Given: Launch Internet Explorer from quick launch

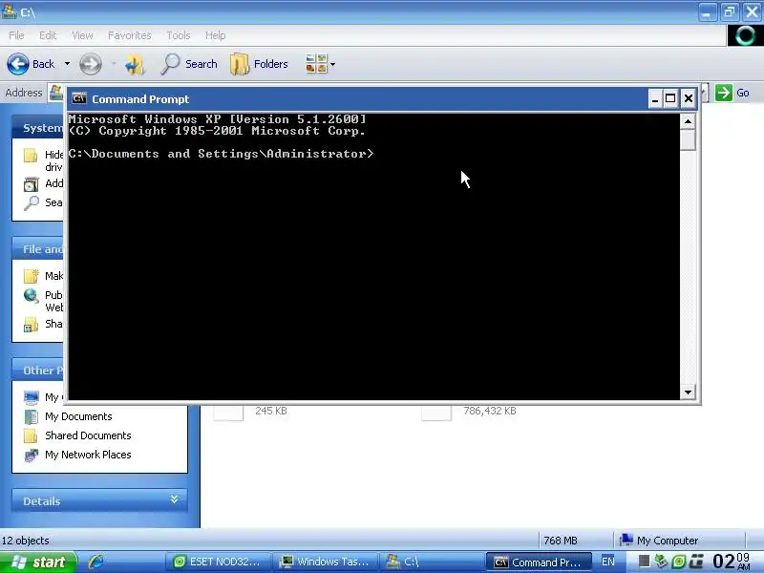Looking at the screenshot, I should click(96, 562).
